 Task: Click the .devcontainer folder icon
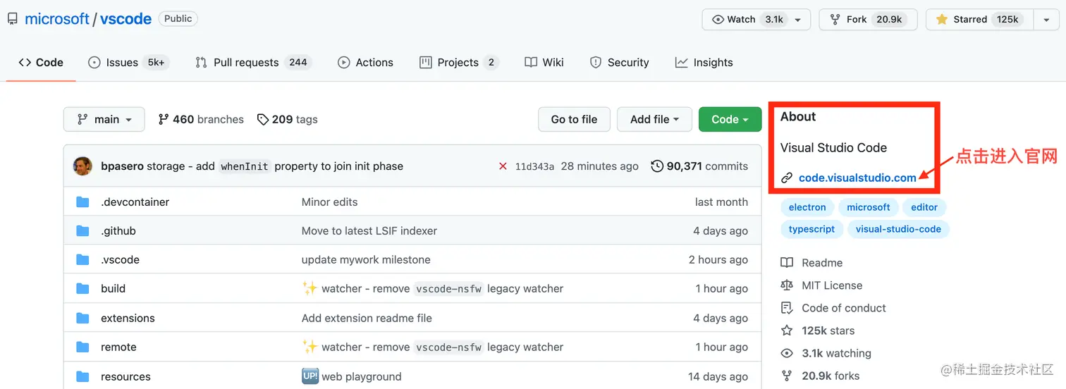pos(82,202)
